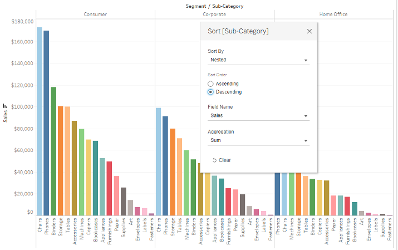Click the Home Office segment header
Screen dimensions: 398x250
point(333,14)
